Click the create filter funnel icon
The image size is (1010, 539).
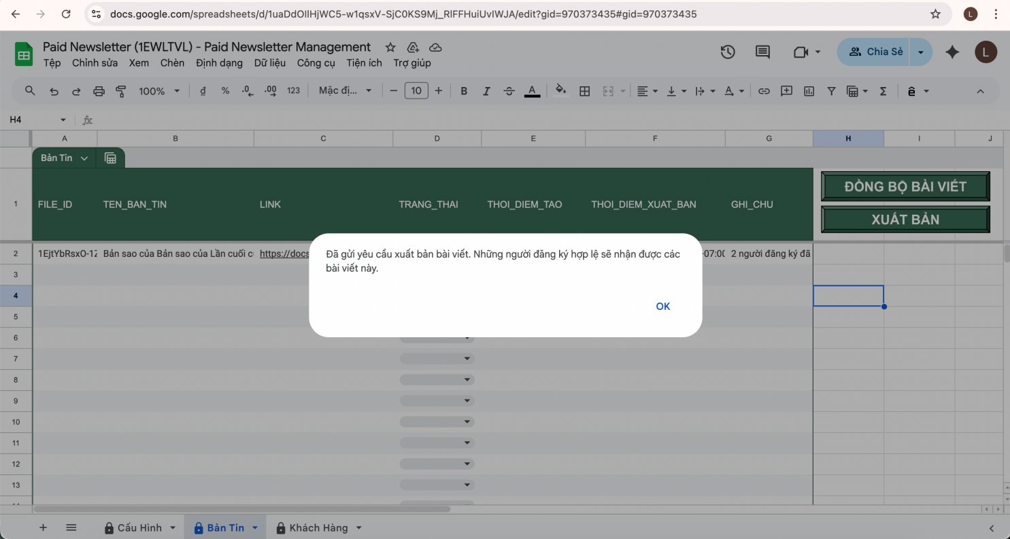point(831,90)
